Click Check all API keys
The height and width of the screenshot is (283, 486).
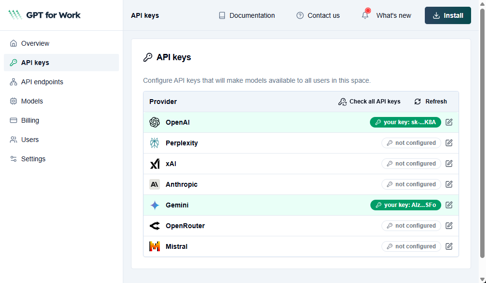(369, 102)
